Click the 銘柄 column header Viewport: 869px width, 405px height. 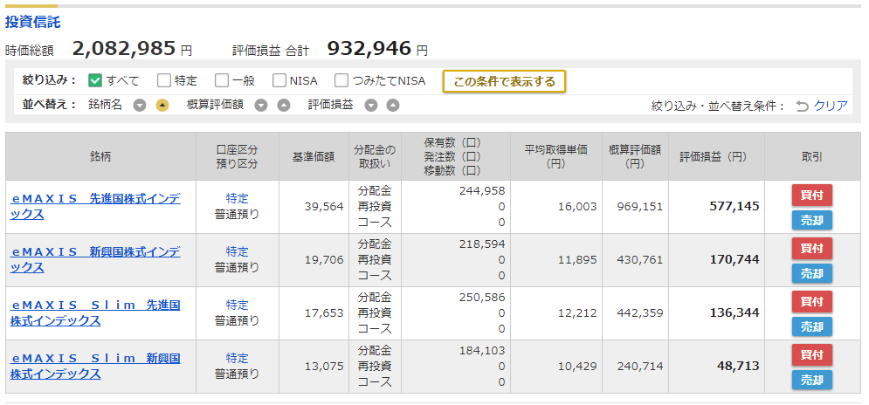100,157
